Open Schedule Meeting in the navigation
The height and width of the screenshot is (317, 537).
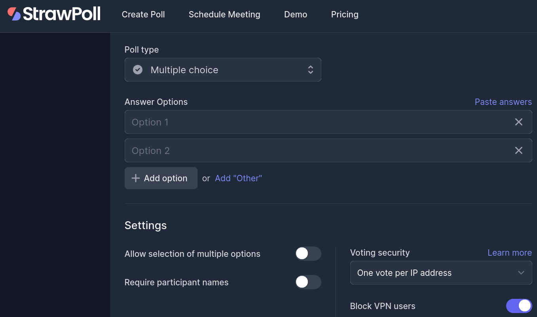coord(224,15)
